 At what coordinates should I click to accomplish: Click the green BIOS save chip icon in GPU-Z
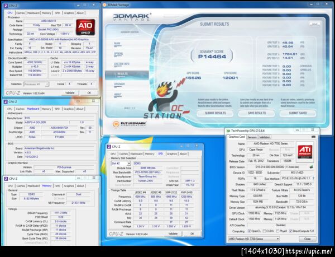pos(312,167)
